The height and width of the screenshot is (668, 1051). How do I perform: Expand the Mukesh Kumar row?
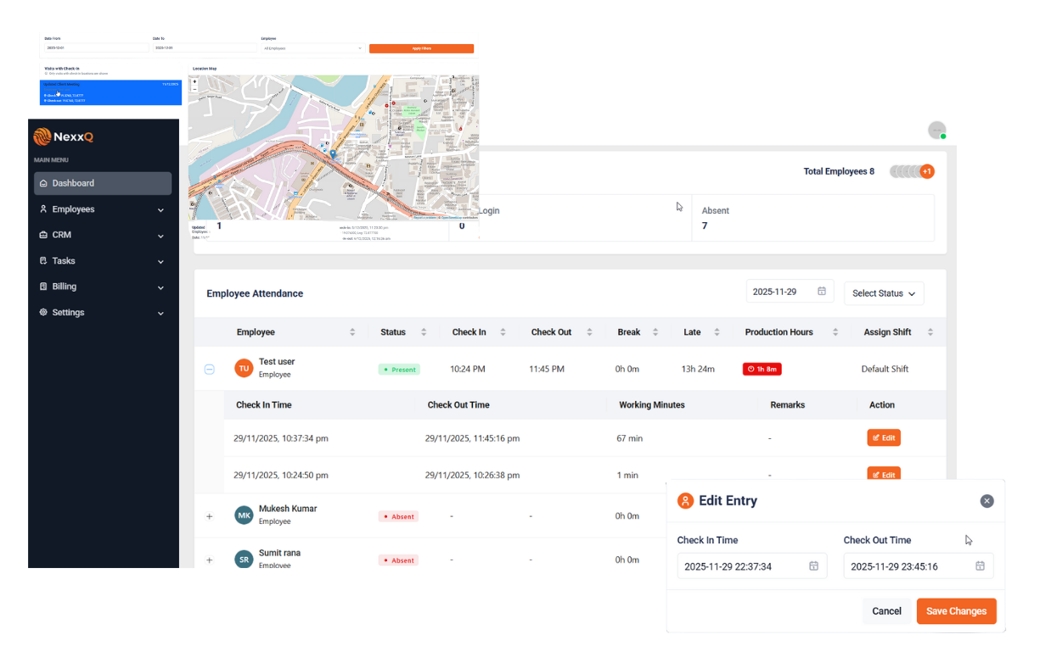point(210,516)
